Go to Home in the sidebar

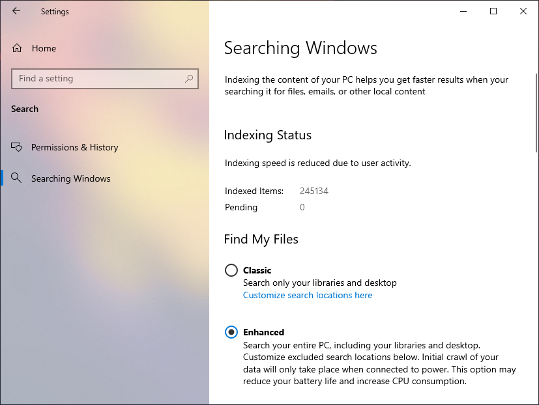[x=44, y=48]
